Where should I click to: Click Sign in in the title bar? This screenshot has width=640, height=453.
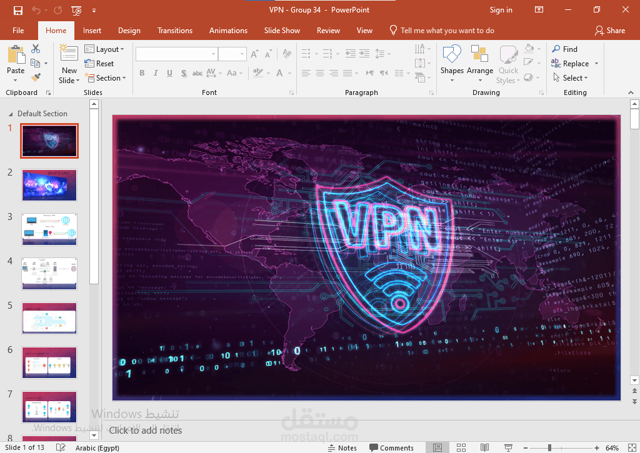pos(501,10)
